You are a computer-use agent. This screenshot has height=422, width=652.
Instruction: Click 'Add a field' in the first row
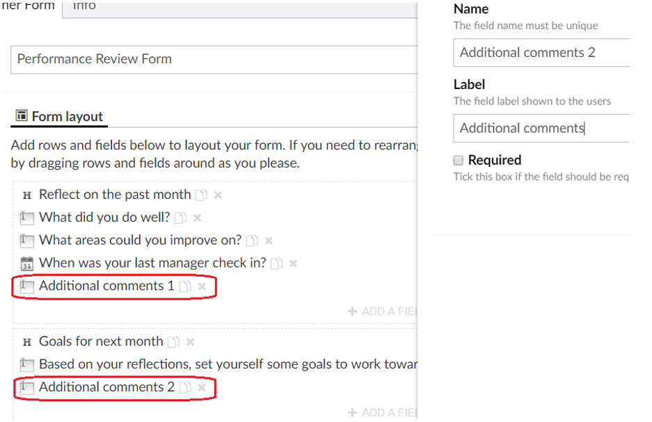tap(383, 311)
